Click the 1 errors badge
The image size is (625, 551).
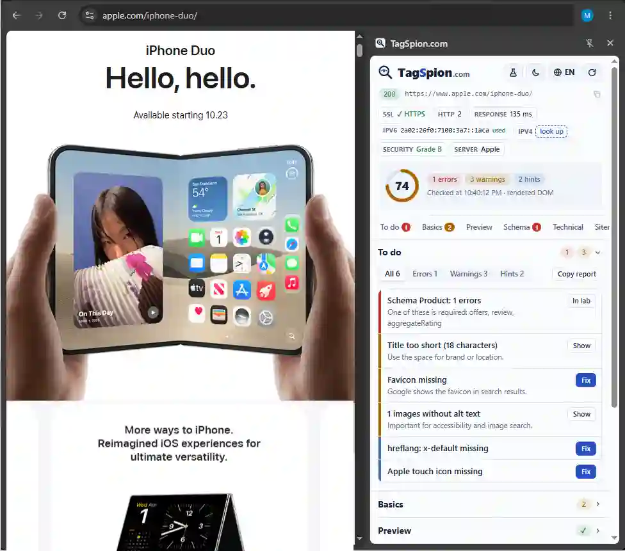[444, 180]
